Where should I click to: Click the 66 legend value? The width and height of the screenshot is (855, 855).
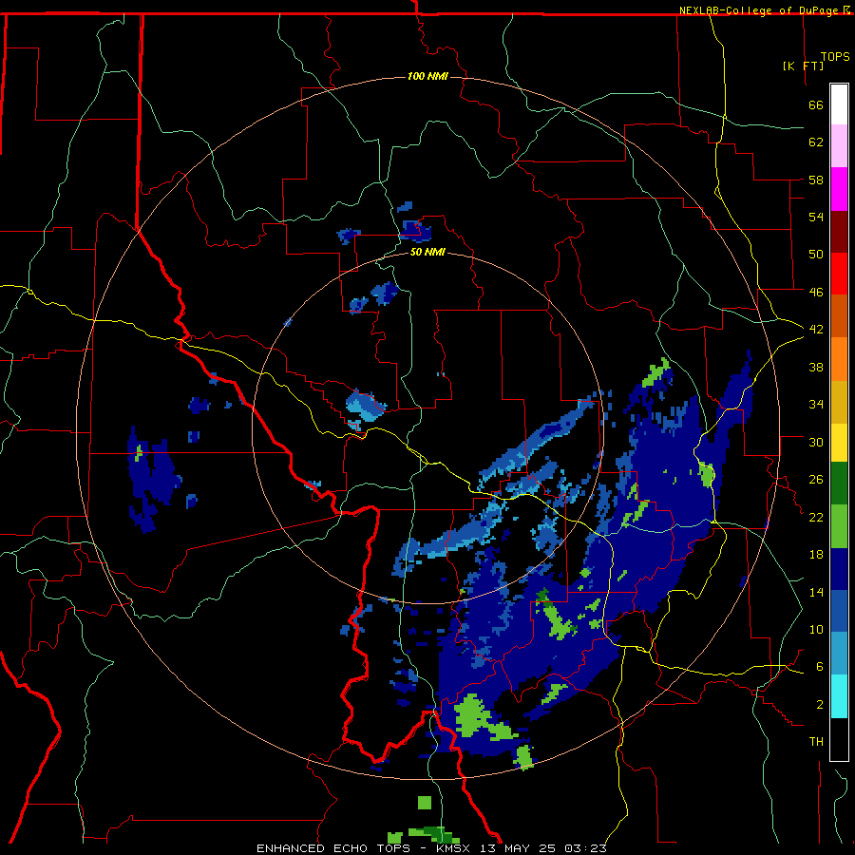(816, 104)
